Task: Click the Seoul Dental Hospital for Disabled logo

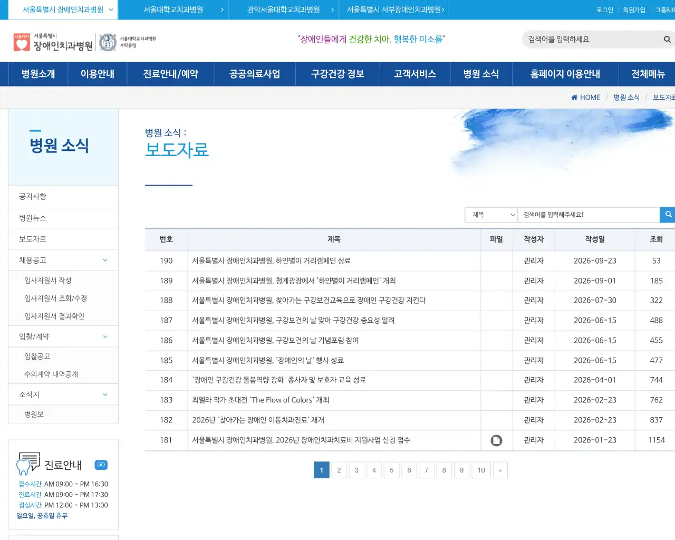Action: [x=53, y=42]
